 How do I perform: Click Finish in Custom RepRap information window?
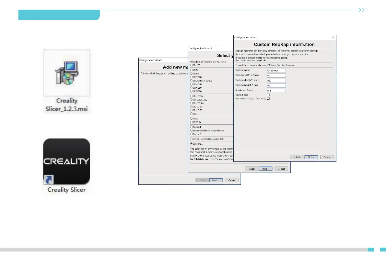pyautogui.click(x=311, y=157)
